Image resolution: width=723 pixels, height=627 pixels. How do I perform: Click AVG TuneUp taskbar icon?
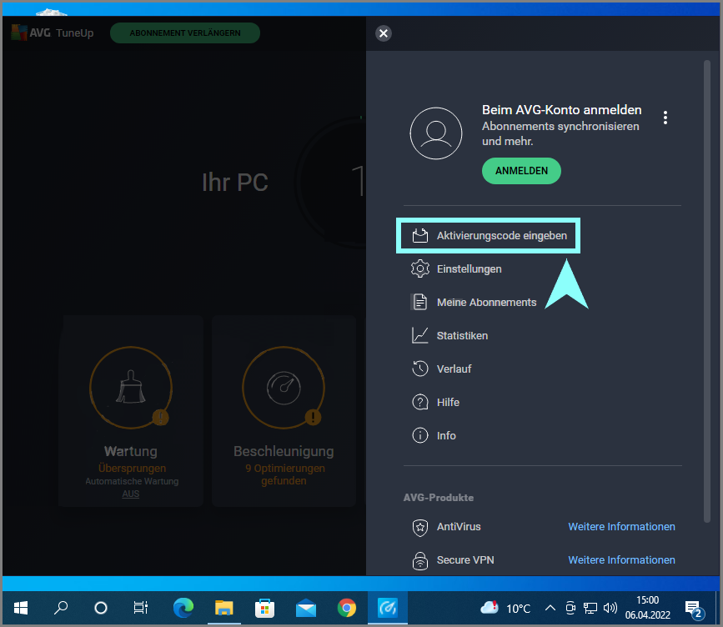[387, 608]
